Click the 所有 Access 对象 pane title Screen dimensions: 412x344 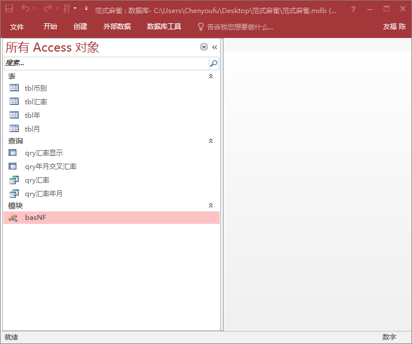[x=52, y=48]
